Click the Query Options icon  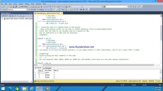[54, 10]
